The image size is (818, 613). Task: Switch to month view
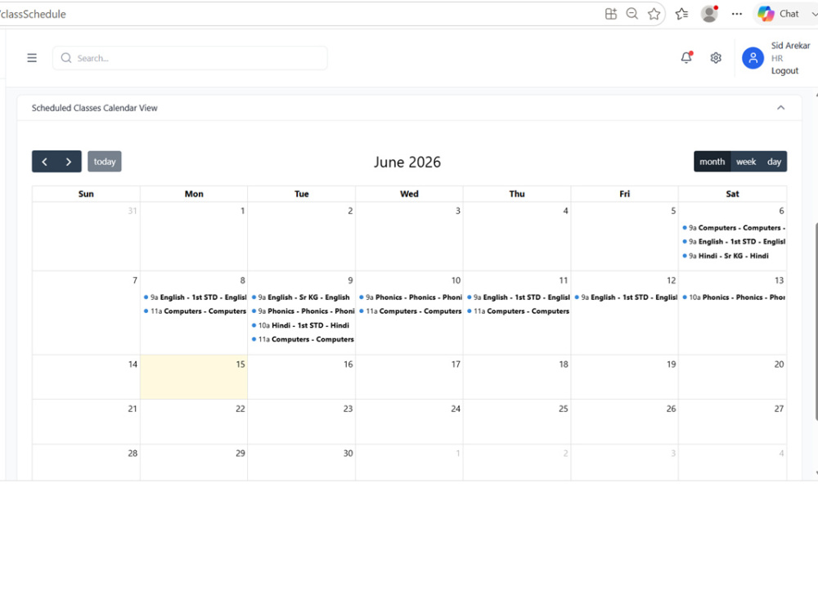[x=712, y=162]
